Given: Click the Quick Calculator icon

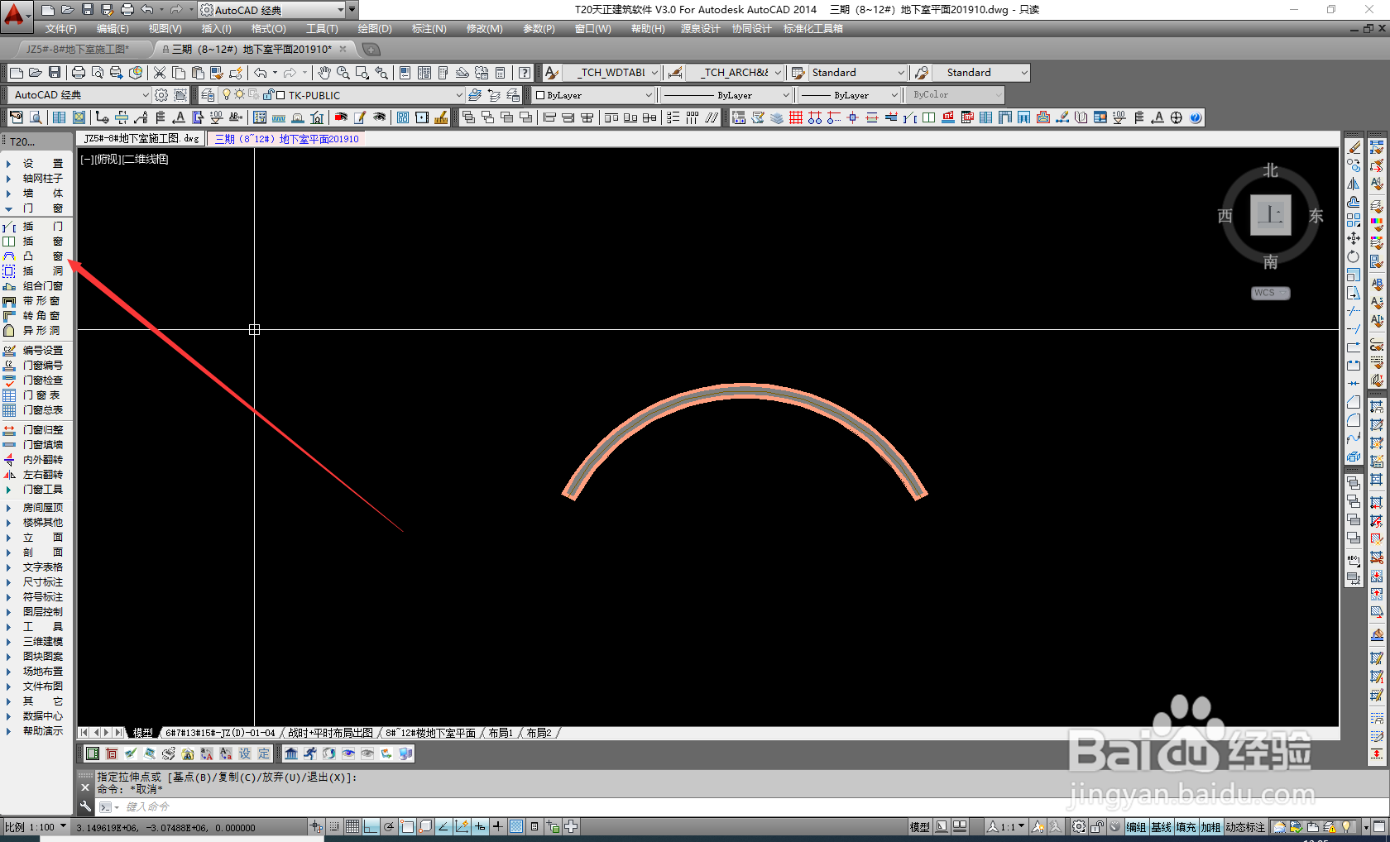Looking at the screenshot, I should 500,73.
